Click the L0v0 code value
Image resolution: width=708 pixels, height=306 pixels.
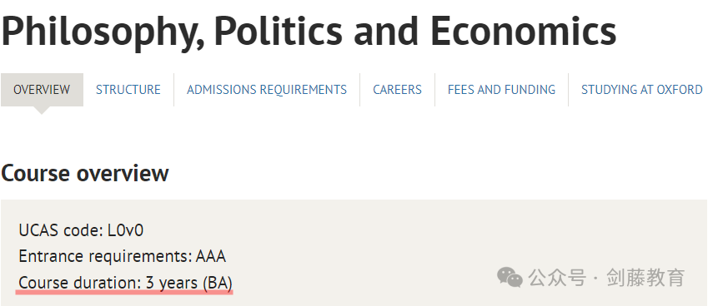point(125,231)
